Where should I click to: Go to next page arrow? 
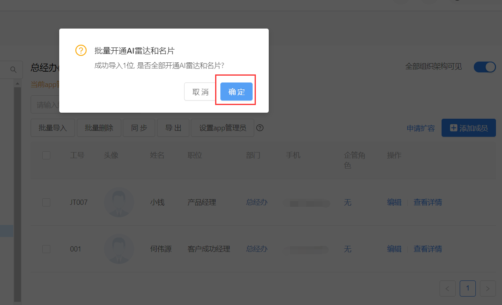tap(488, 289)
